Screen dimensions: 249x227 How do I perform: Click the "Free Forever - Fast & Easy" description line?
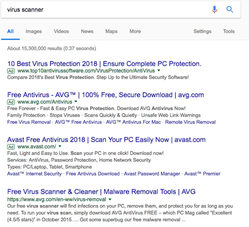click(x=96, y=108)
